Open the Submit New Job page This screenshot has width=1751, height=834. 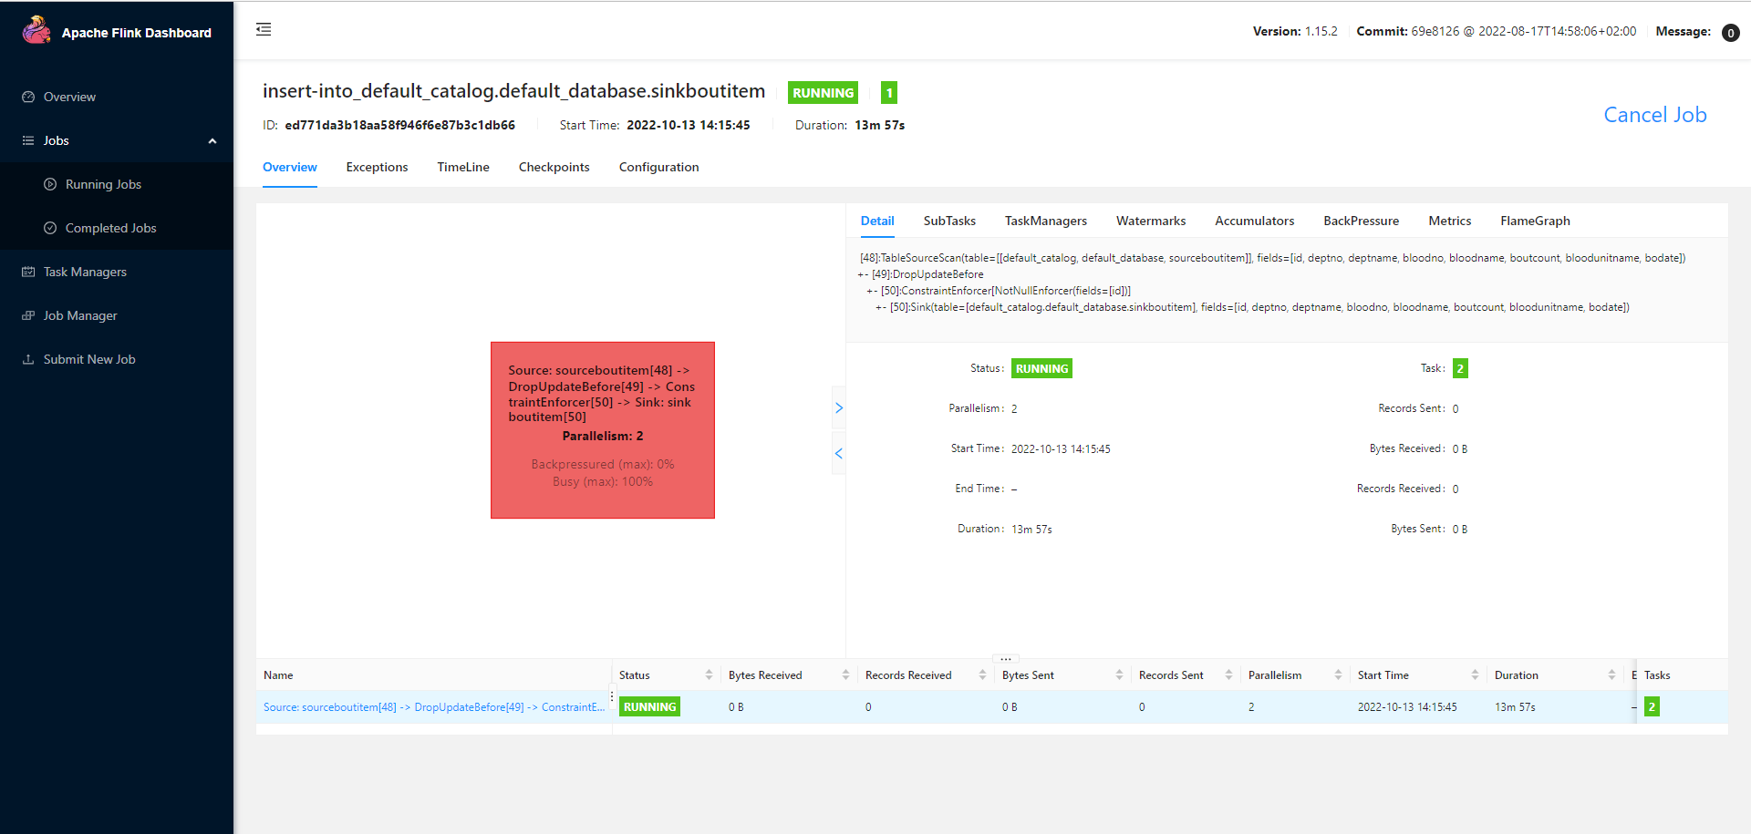[117, 359]
